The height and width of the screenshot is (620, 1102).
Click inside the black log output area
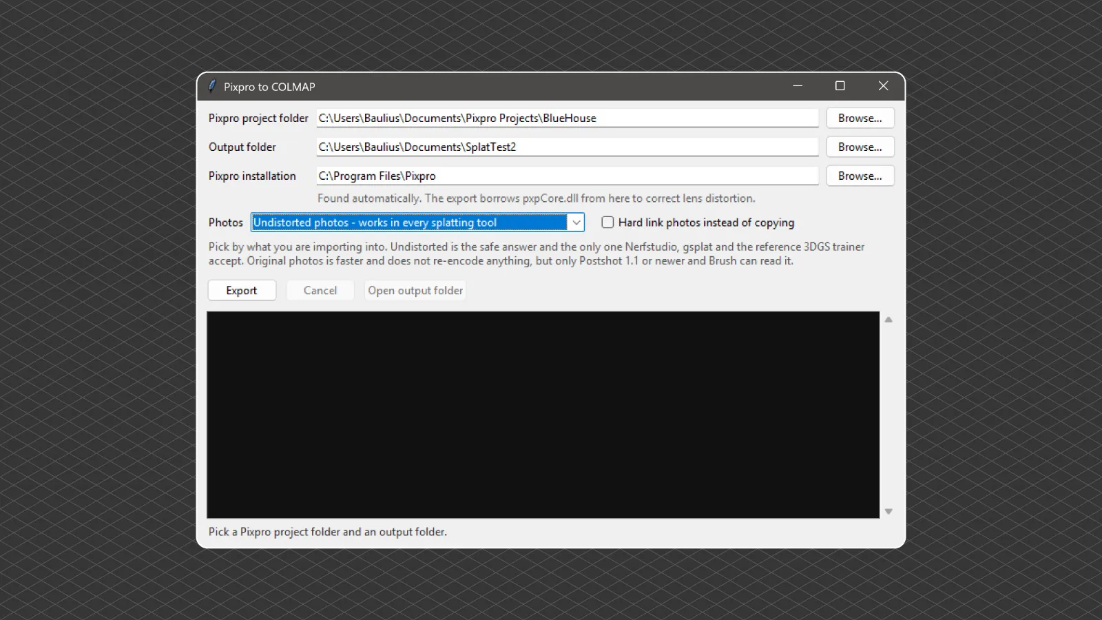tap(543, 415)
